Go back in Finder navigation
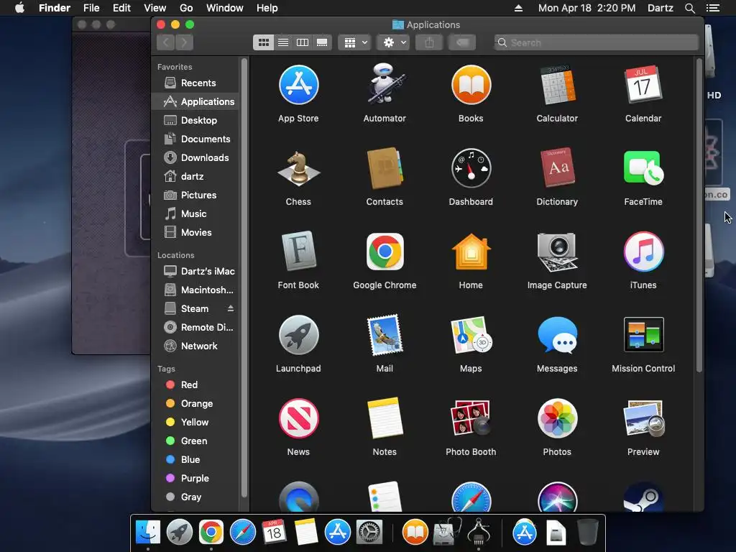This screenshot has height=552, width=736. pyautogui.click(x=166, y=42)
